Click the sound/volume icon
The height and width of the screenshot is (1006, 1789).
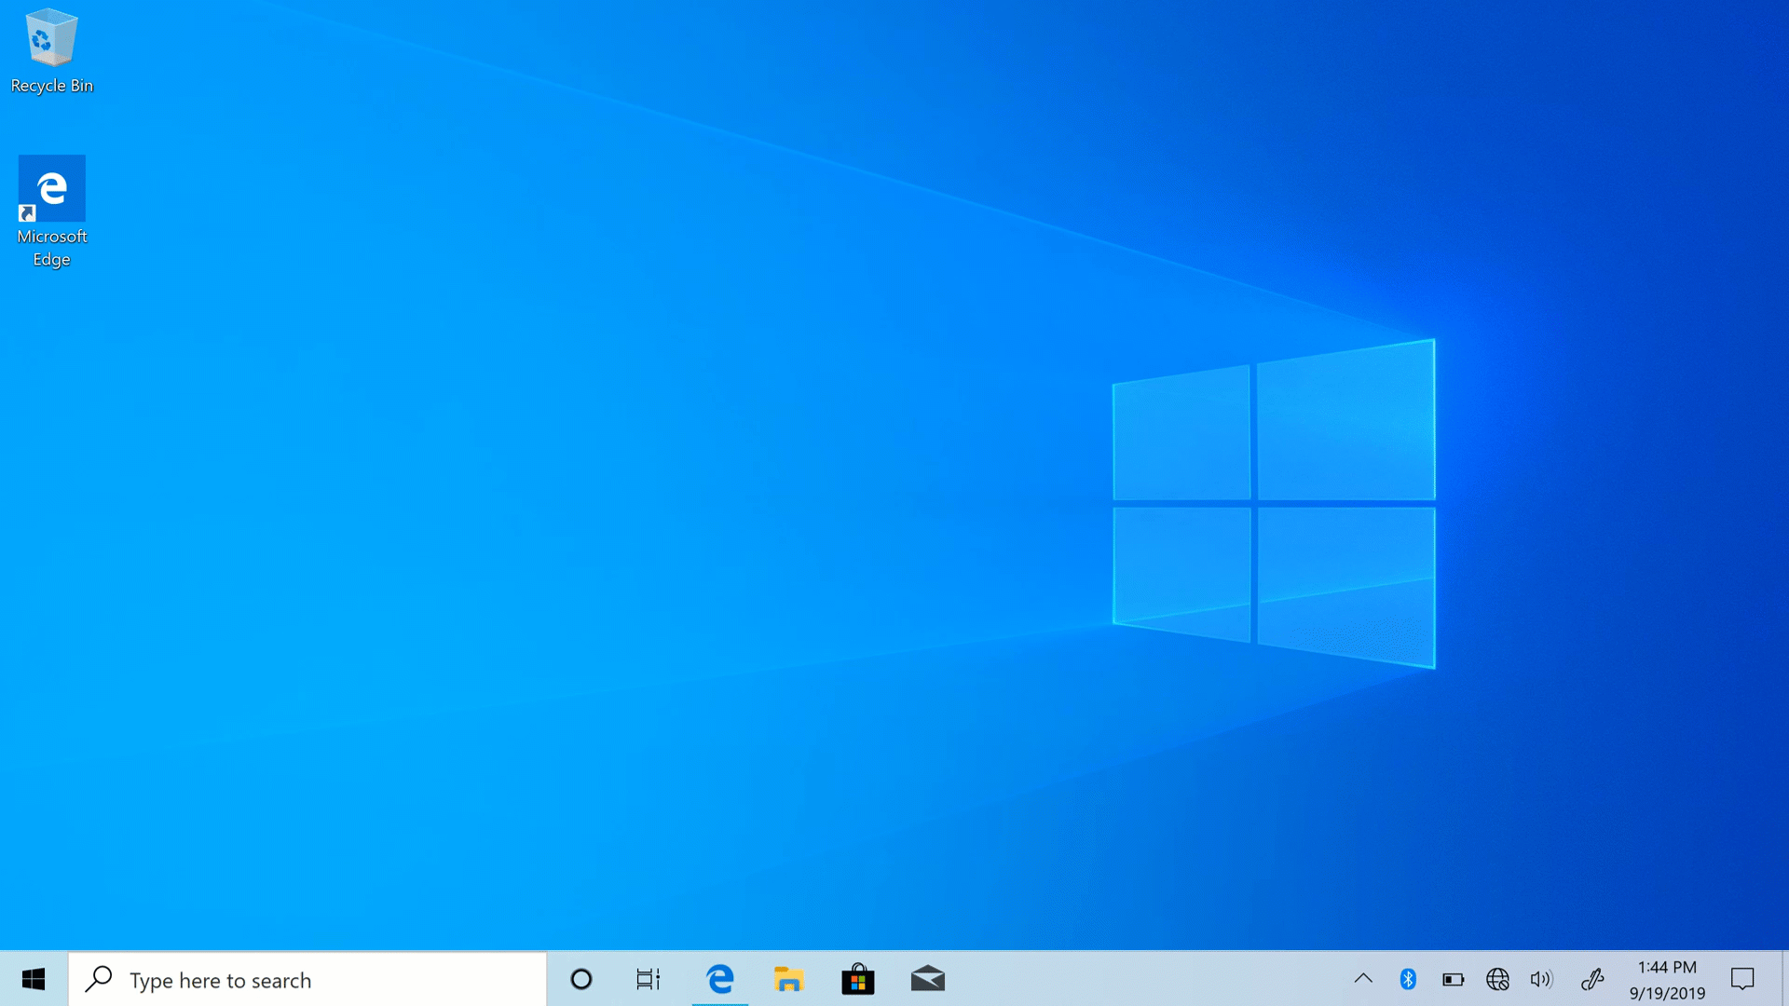tap(1541, 979)
